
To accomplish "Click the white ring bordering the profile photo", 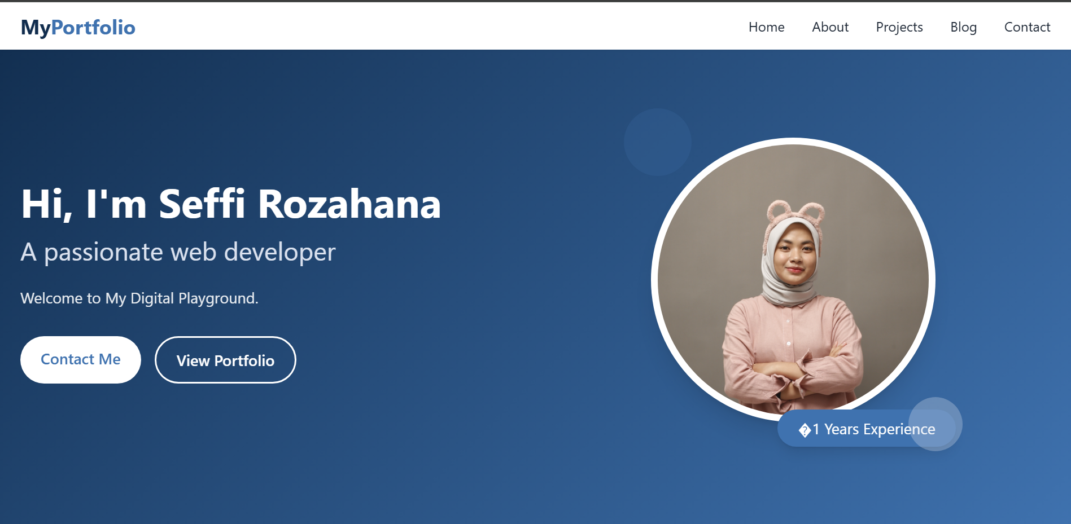I will 654,279.
